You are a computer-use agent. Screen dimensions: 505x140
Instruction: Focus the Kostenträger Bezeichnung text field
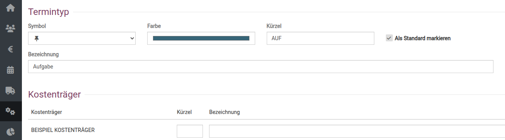coord(357,131)
